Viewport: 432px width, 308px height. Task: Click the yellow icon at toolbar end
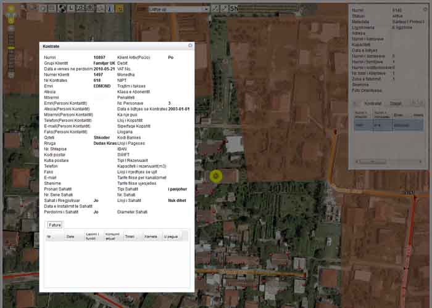coord(120,9)
